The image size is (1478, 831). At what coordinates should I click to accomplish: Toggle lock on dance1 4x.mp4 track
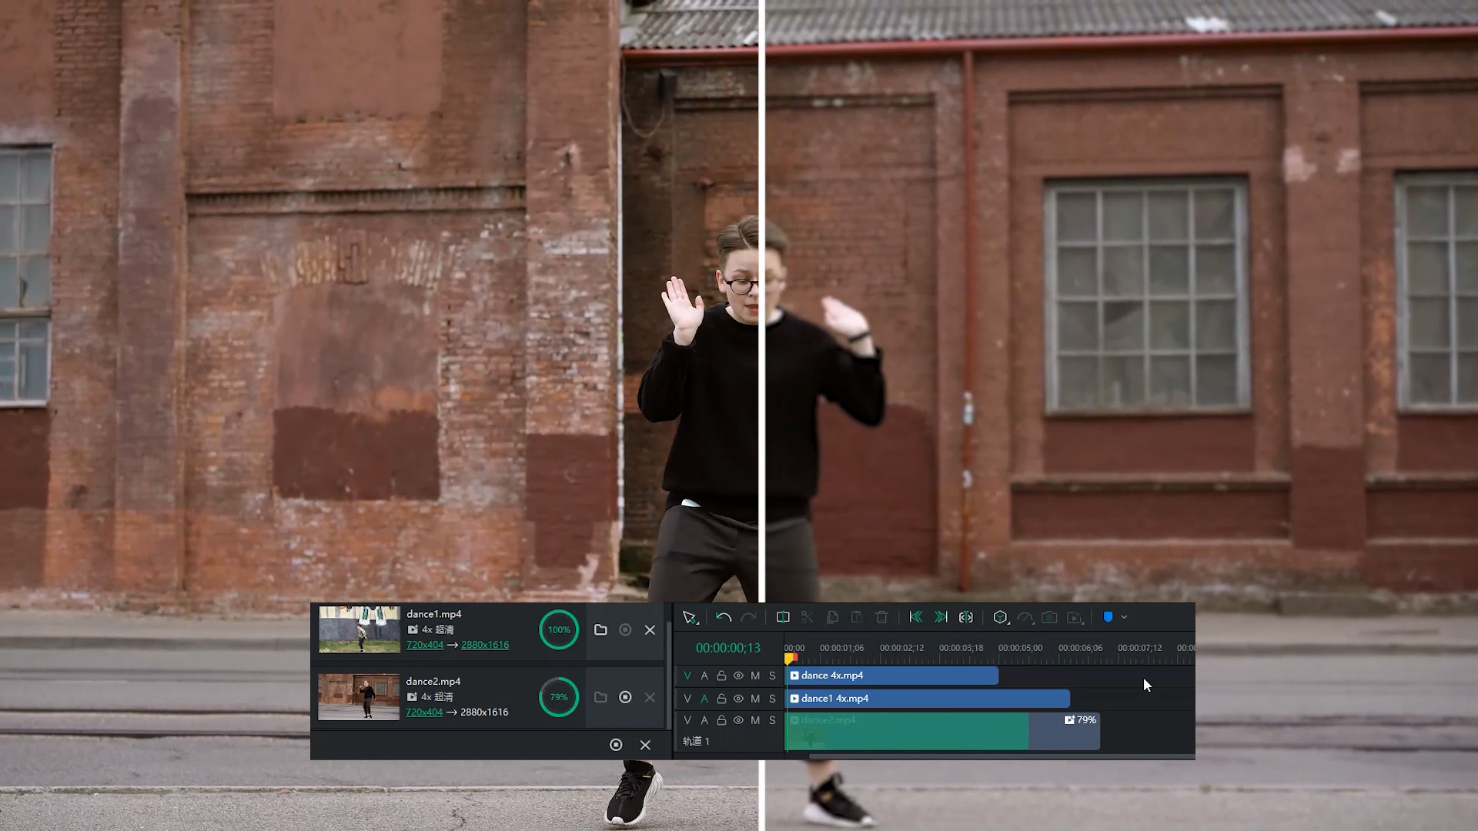coord(721,699)
